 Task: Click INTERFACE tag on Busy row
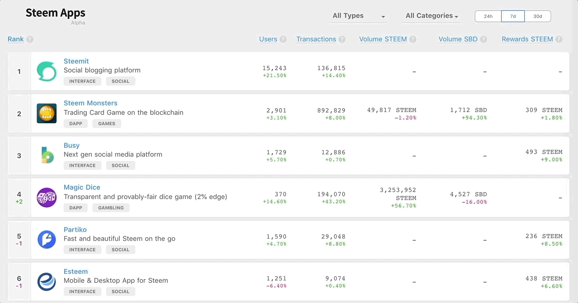83,166
